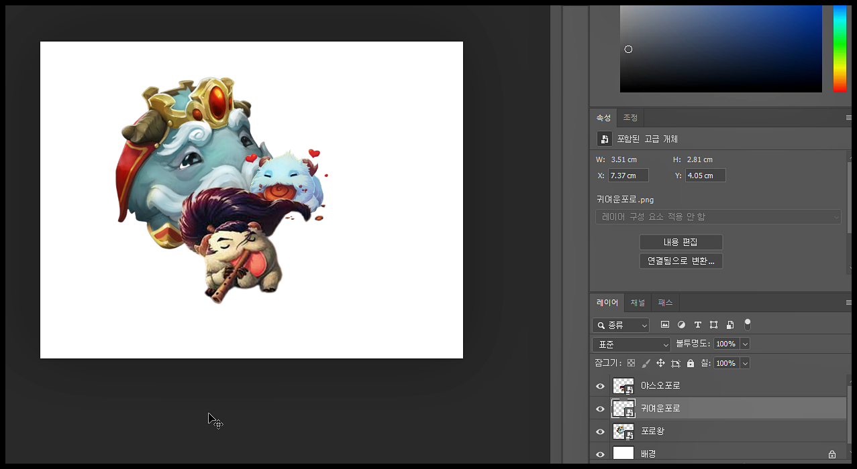Click the 귀여운포로.png file name text
857x469 pixels.
pos(625,200)
